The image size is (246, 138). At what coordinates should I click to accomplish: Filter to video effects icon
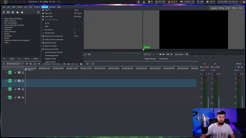click(8, 12)
